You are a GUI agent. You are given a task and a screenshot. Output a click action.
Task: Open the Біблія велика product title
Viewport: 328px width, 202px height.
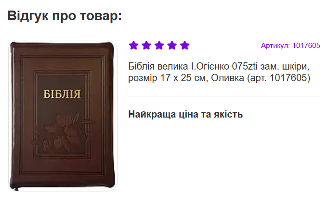pyautogui.click(x=219, y=72)
